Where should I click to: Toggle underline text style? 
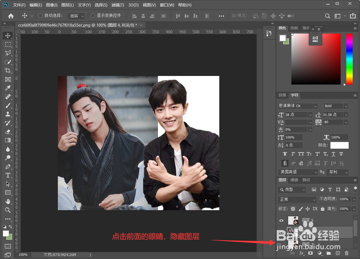333,154
